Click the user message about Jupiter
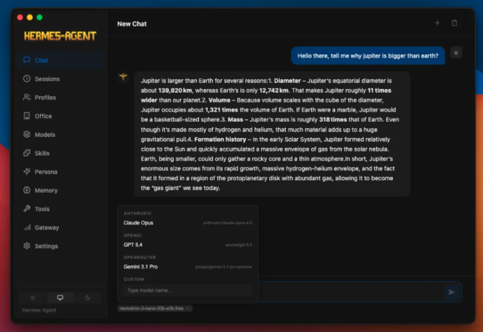Screen dimensions: 483x332 click(368, 56)
